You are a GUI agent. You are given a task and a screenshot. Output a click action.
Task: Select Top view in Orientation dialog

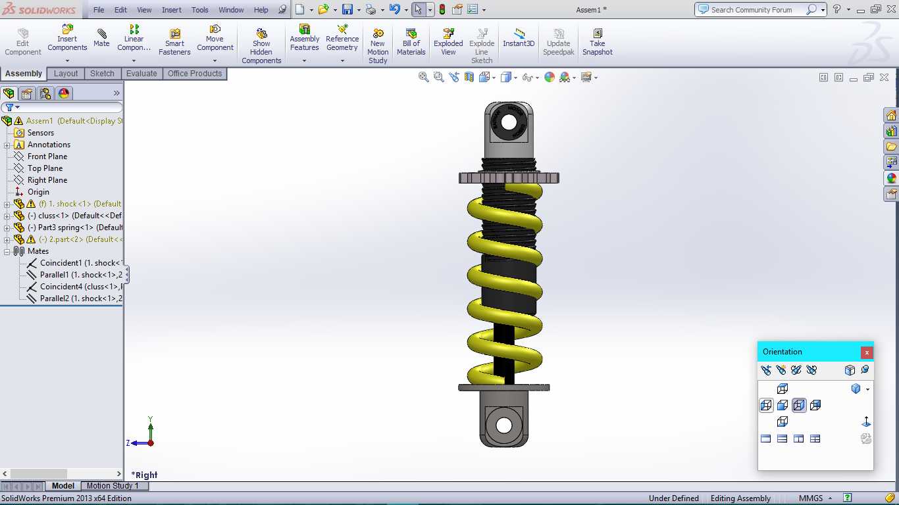coord(783,389)
